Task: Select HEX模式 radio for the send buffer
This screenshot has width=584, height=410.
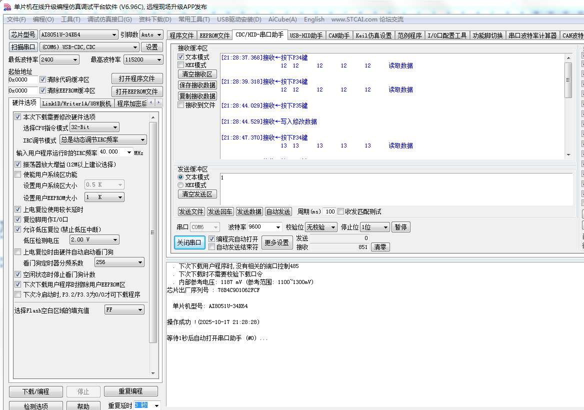Action: coord(181,185)
